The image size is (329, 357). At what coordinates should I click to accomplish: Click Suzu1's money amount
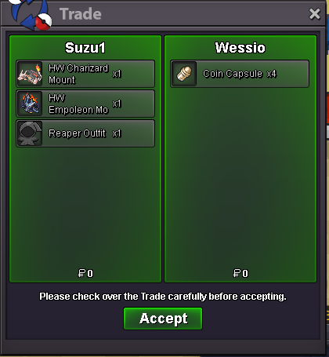pyautogui.click(x=85, y=274)
